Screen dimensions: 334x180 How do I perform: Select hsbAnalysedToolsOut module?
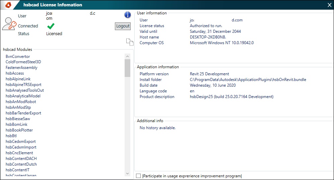click(x=25, y=90)
